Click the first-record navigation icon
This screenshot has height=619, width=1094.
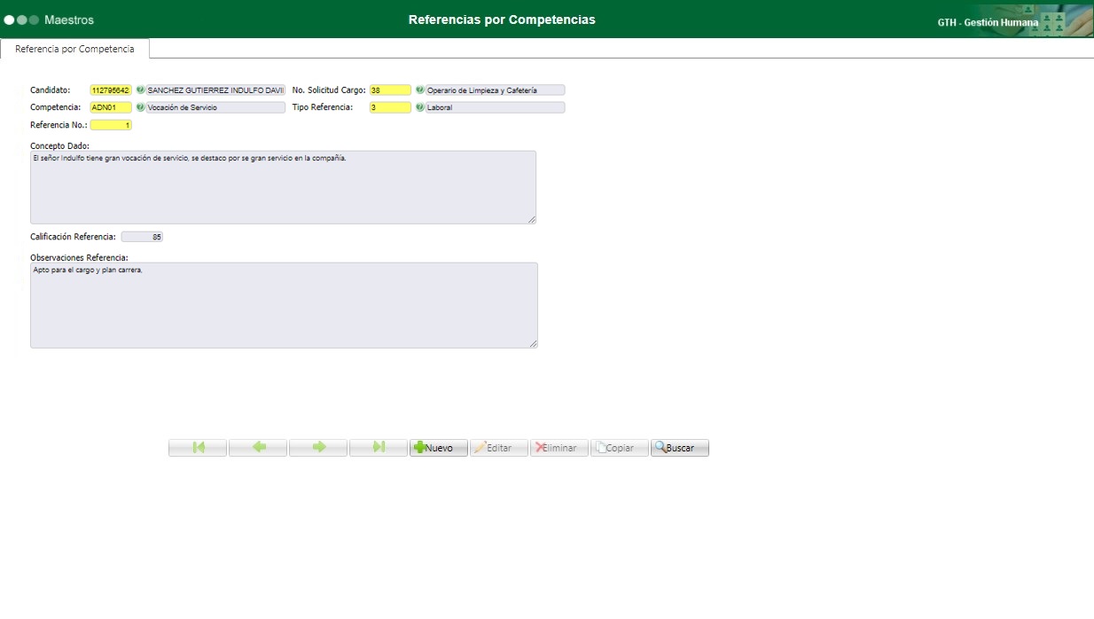click(197, 447)
